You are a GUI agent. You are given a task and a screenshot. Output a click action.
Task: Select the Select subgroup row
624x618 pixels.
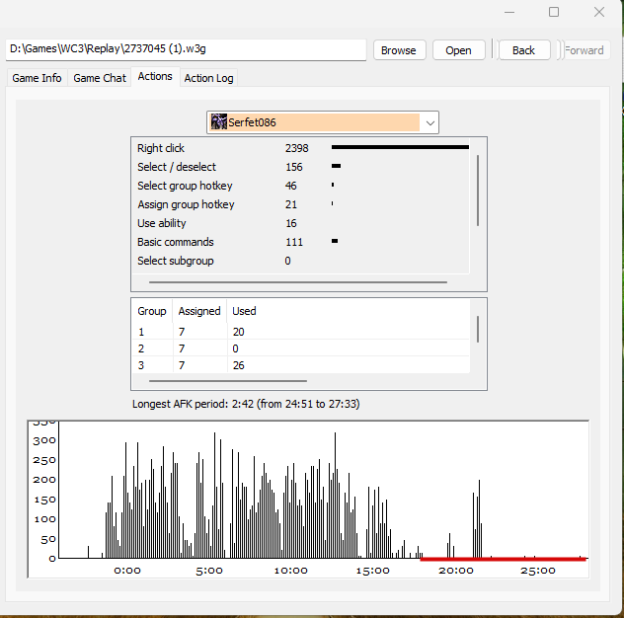pyautogui.click(x=300, y=261)
